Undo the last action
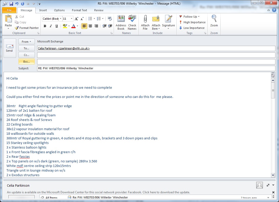Image resolution: width=279 pixels, height=202 pixels. [17, 4]
